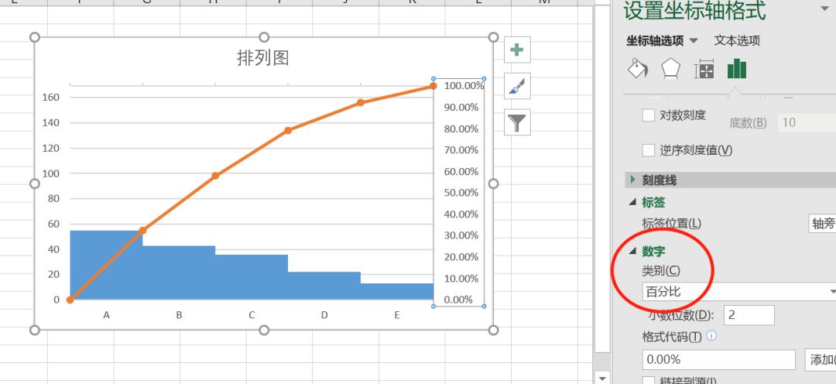
Task: Select the tallest blue bar for category A
Action: tap(106, 265)
